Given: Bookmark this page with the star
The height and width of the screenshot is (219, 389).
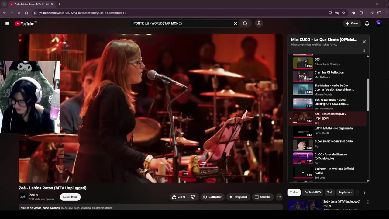Looking at the screenshot, I should tap(343, 13).
